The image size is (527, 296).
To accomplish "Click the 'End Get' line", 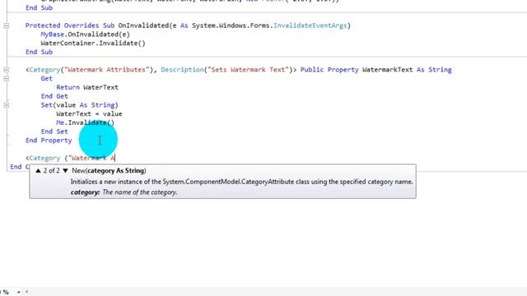I will tap(54, 96).
